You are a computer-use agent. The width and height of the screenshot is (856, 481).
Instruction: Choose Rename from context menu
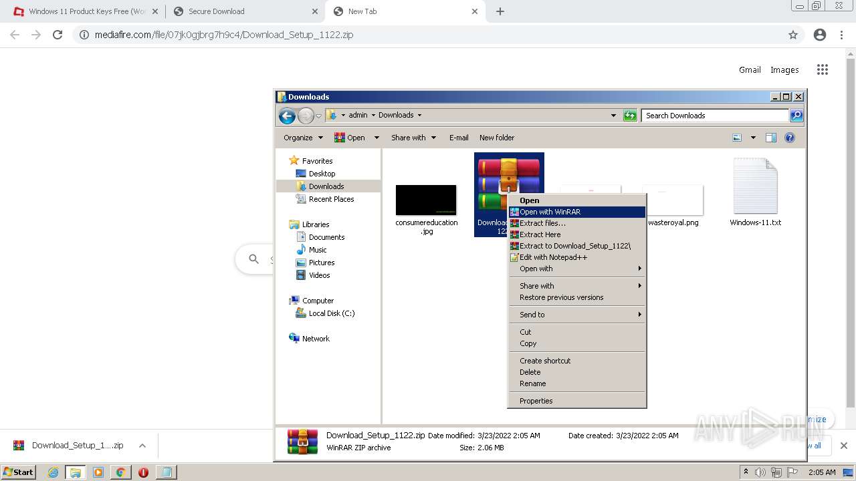click(x=577, y=383)
